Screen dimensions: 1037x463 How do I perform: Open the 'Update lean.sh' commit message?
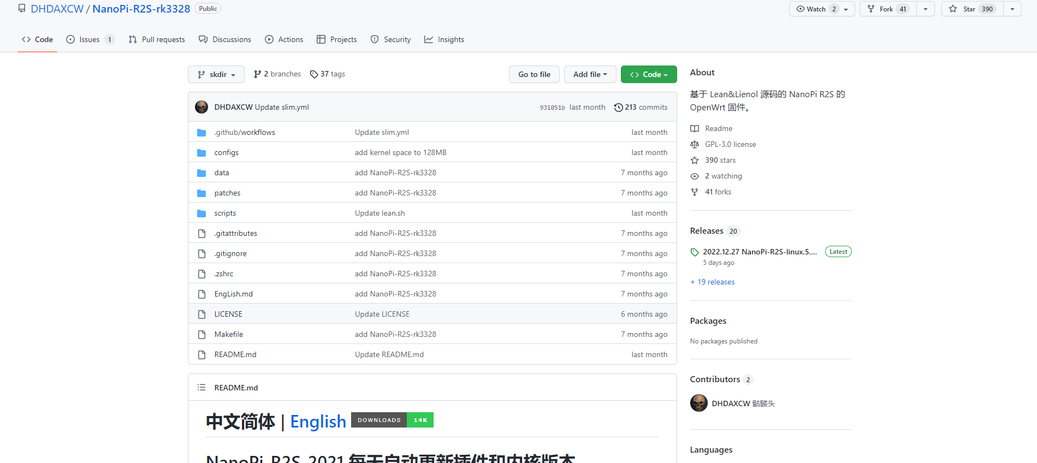[380, 213]
